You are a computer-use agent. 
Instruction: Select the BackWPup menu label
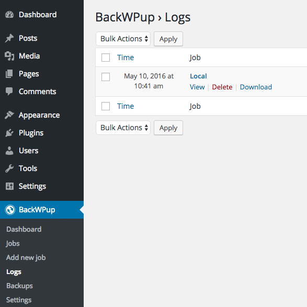(x=37, y=210)
